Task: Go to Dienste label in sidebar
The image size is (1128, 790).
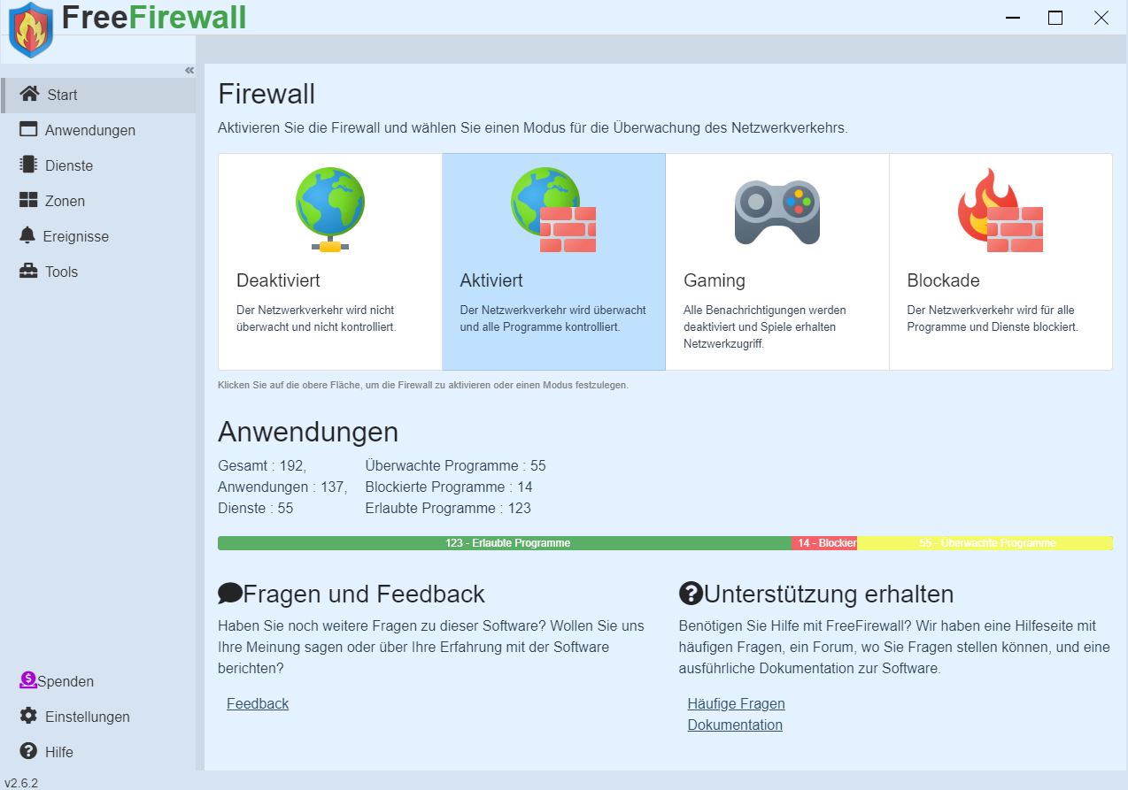Action: [69, 165]
